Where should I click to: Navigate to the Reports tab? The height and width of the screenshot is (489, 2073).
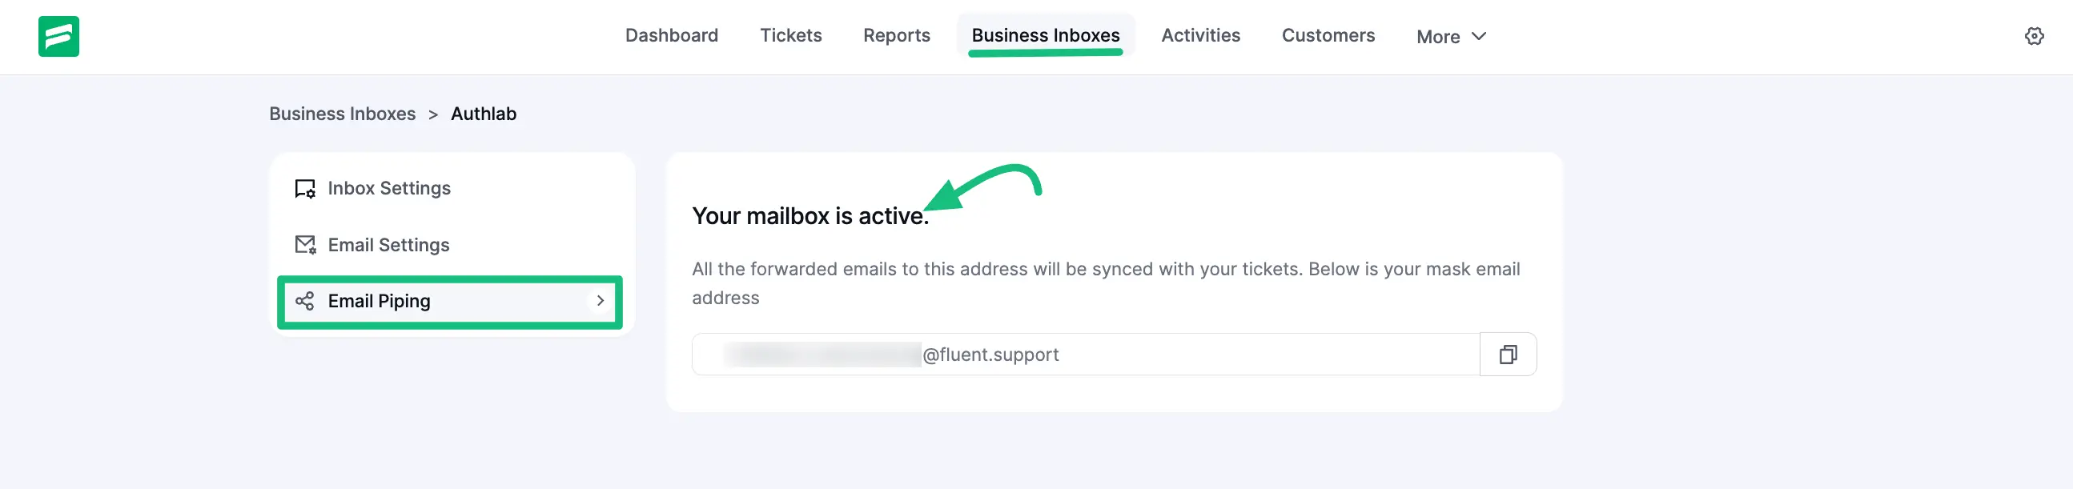(x=897, y=35)
